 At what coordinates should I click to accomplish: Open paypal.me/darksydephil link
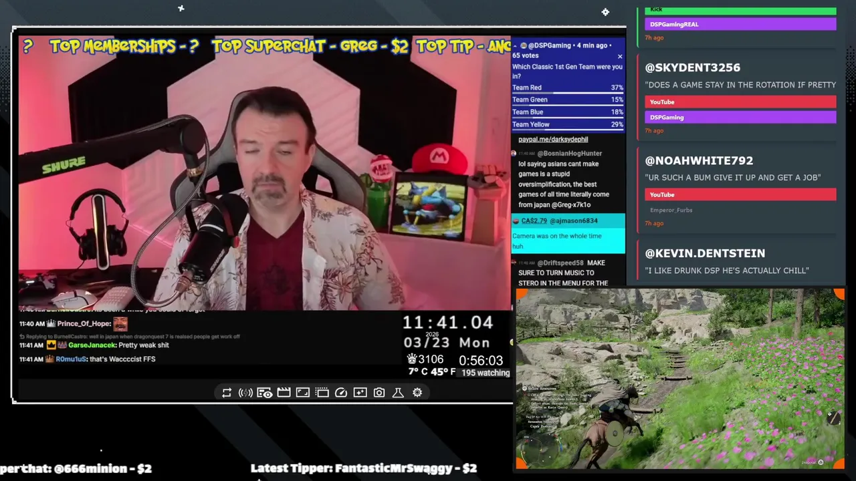[x=553, y=140]
